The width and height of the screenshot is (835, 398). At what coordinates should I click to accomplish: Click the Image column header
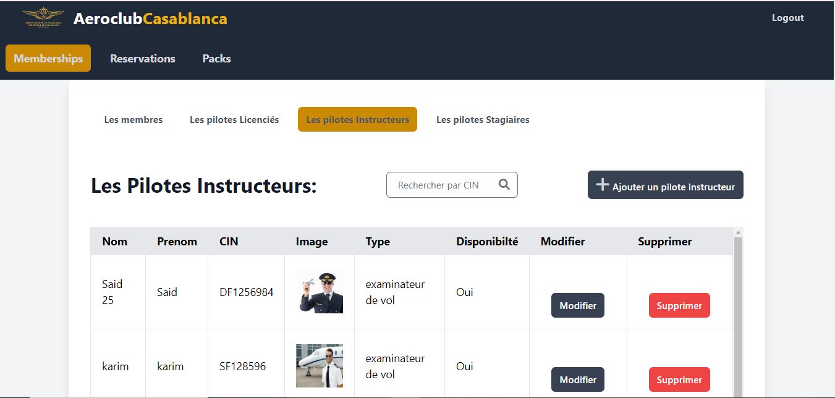[312, 242]
